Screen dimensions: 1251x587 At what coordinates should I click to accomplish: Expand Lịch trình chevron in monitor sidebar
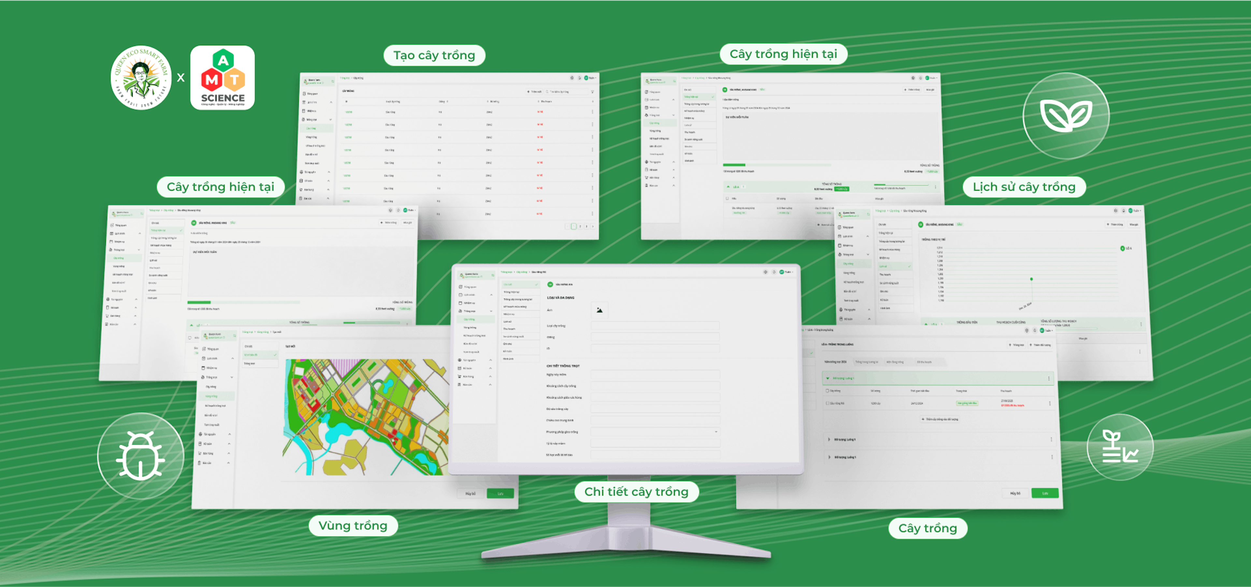click(x=491, y=295)
